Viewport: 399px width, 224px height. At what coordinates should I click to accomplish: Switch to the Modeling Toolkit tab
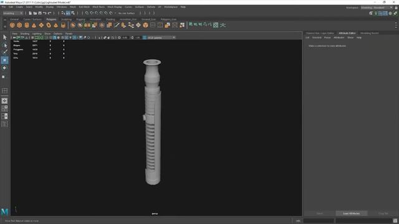coord(370,33)
